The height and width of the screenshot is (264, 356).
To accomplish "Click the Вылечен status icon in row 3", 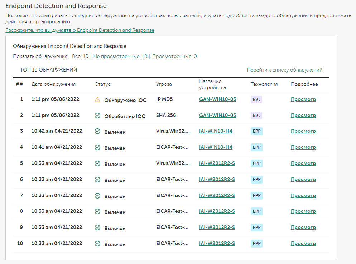I will click(97, 131).
